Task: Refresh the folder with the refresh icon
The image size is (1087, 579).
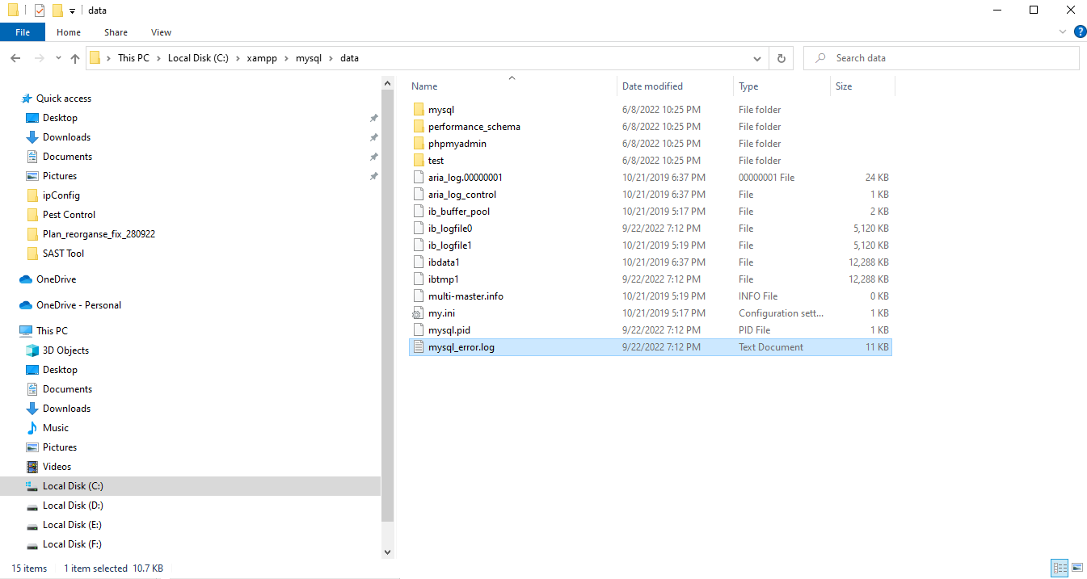Action: 780,57
